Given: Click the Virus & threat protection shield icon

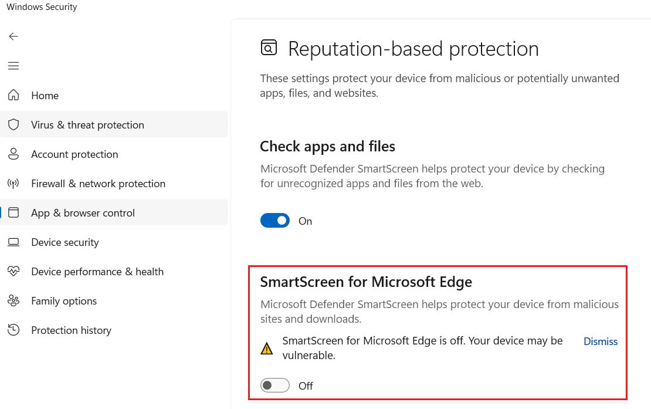Looking at the screenshot, I should pos(13,124).
